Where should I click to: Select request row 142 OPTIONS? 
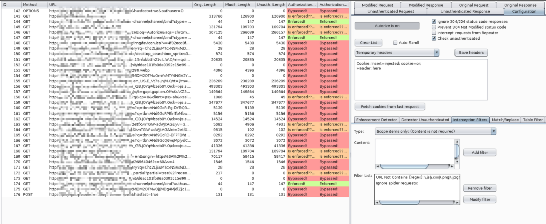click(x=175, y=11)
